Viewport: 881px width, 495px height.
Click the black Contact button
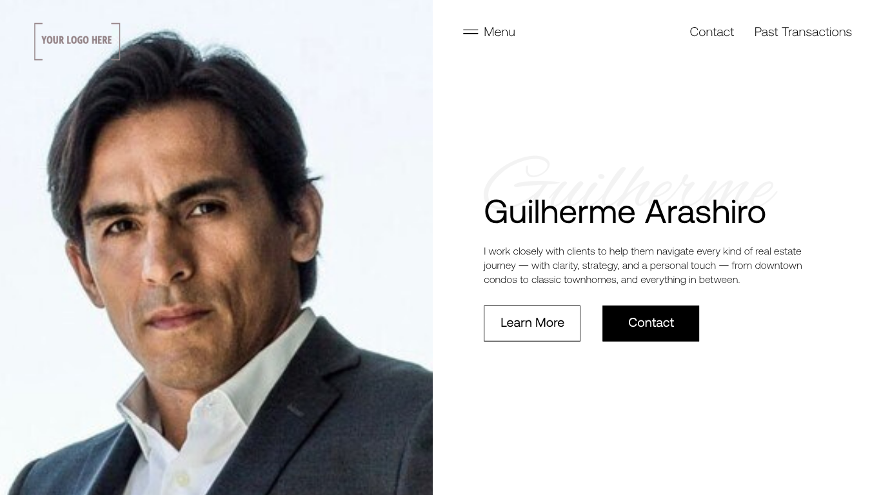pyautogui.click(x=651, y=323)
